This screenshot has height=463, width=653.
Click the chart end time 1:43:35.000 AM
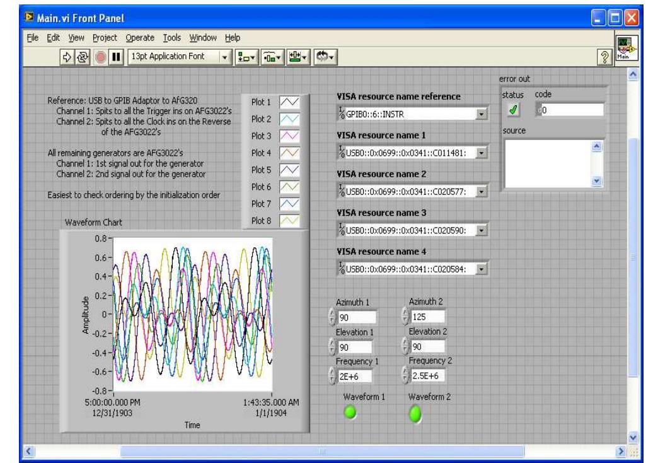(x=271, y=402)
